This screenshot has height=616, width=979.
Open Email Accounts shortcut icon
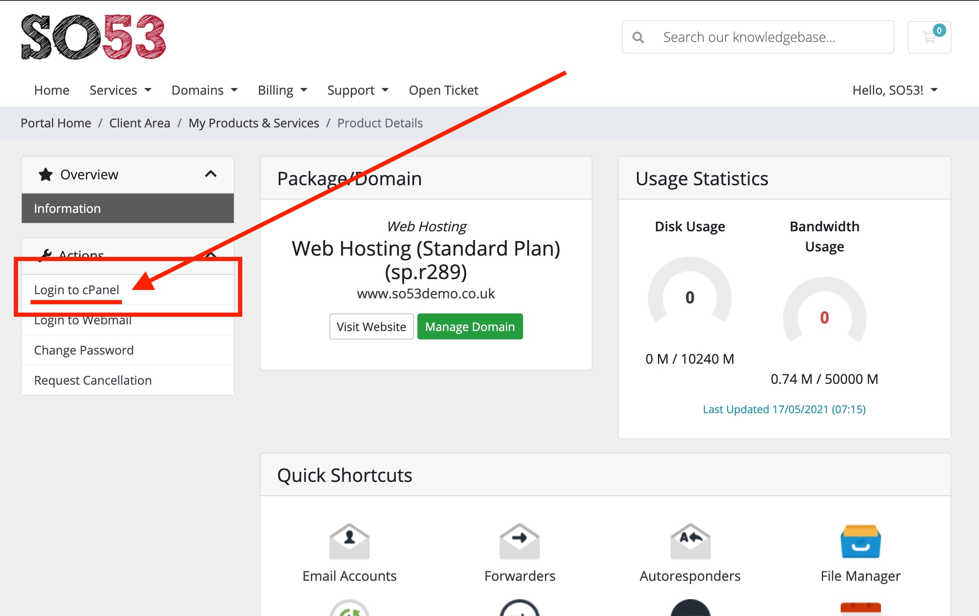click(350, 541)
